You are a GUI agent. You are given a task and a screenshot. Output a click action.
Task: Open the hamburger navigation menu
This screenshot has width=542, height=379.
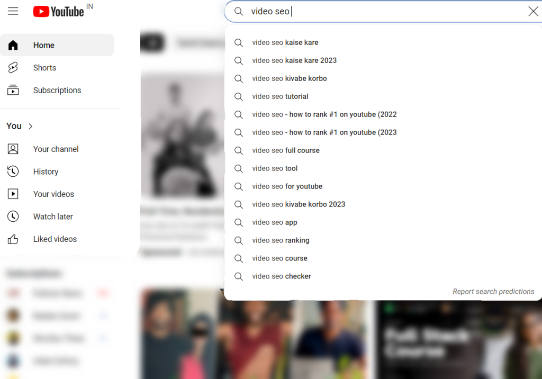click(x=14, y=11)
